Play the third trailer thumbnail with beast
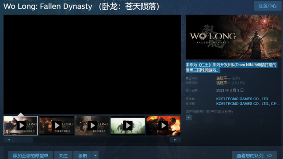The height and width of the screenshot is (159, 283). [x=92, y=125]
